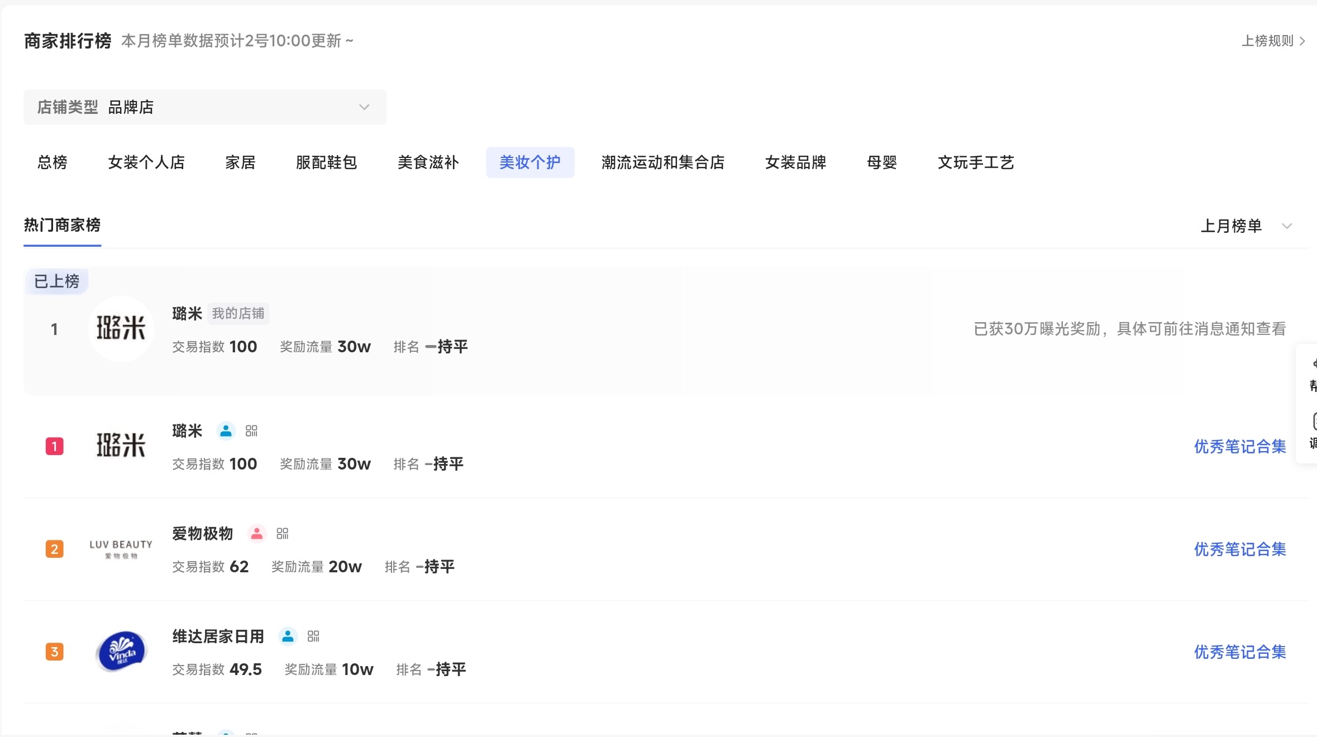Click the LUV BEAUTY store logo

coord(121,549)
